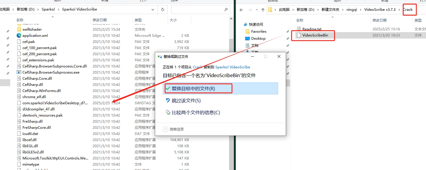Expand the breadcrumb chevron after 新建文件夹

coord(342,10)
